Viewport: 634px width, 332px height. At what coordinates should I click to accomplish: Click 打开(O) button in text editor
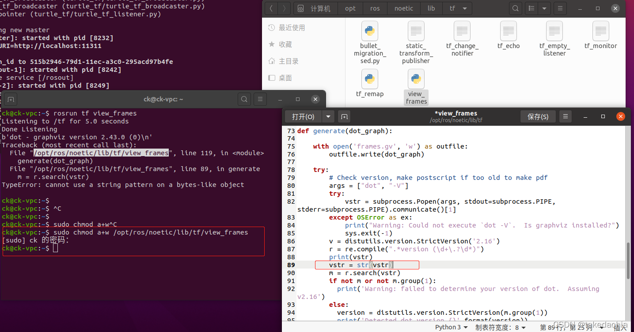(x=303, y=116)
